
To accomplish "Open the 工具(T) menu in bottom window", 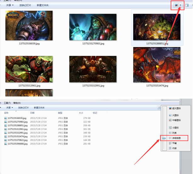I will (7, 103).
